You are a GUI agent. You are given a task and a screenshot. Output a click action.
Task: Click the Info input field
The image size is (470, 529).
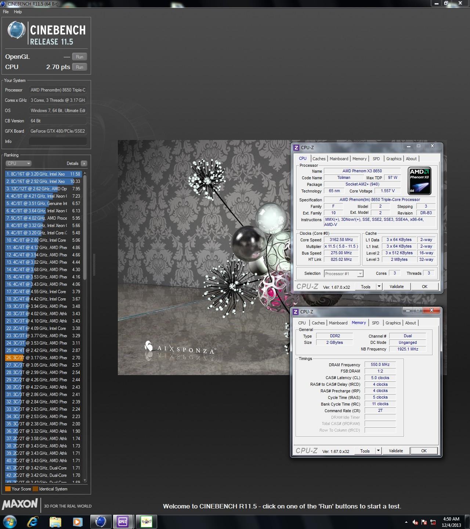(x=58, y=141)
